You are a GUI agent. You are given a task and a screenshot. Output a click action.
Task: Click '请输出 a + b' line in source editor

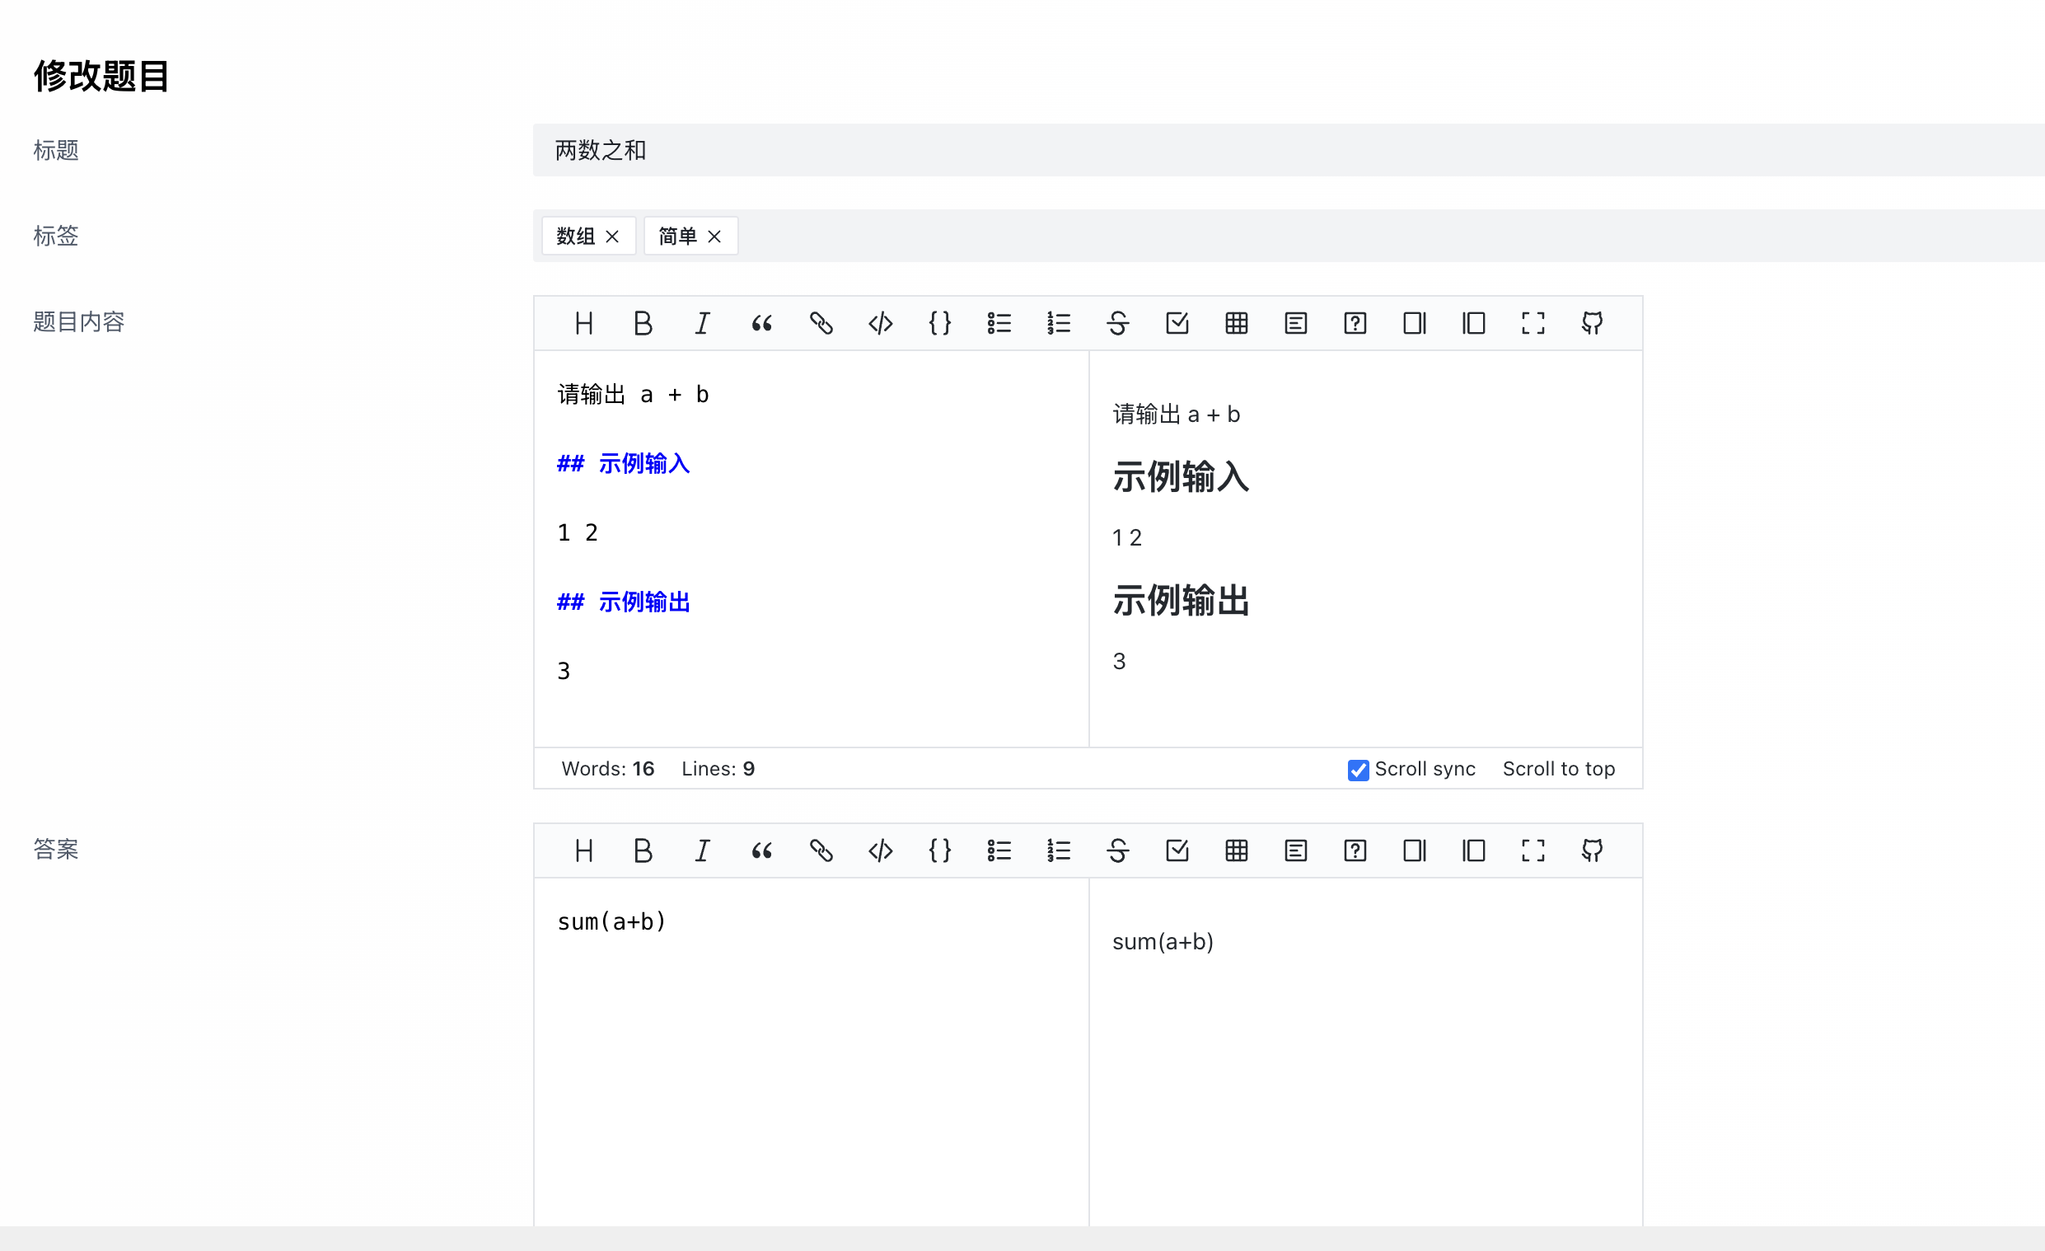pyautogui.click(x=633, y=394)
